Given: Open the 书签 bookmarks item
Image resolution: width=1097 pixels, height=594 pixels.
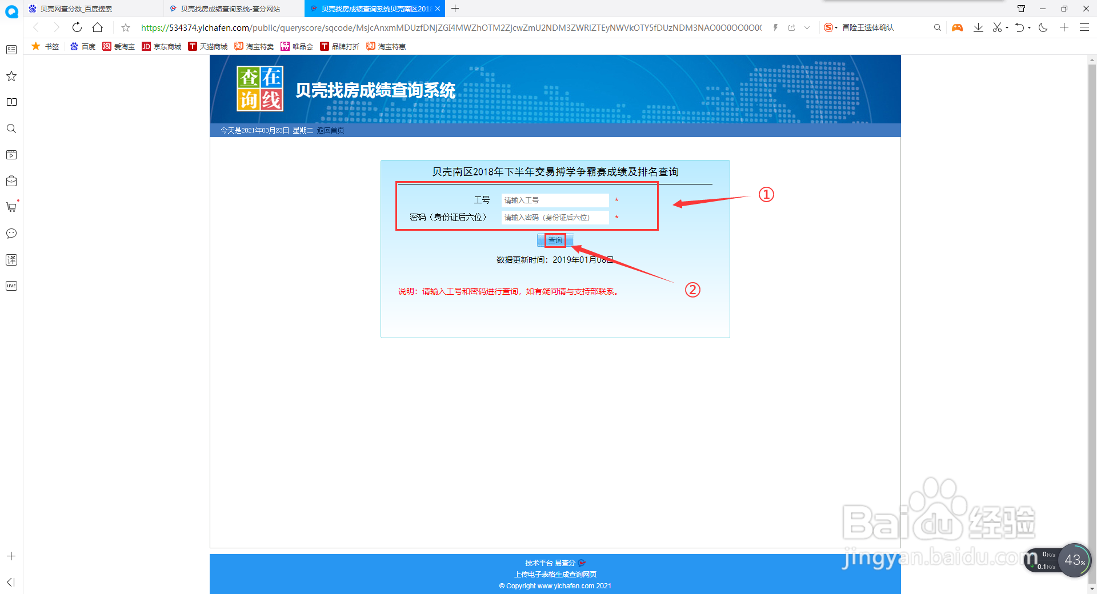Looking at the screenshot, I should pos(45,46).
